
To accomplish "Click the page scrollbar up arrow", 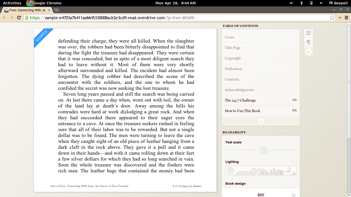I will tap(349, 24).
